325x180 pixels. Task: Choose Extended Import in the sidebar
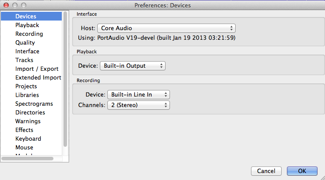(38, 78)
